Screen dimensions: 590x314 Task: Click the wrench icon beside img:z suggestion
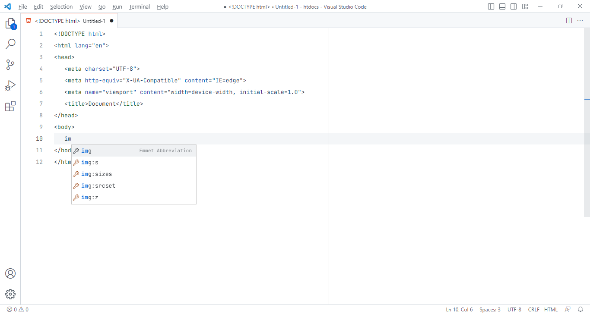(x=76, y=198)
